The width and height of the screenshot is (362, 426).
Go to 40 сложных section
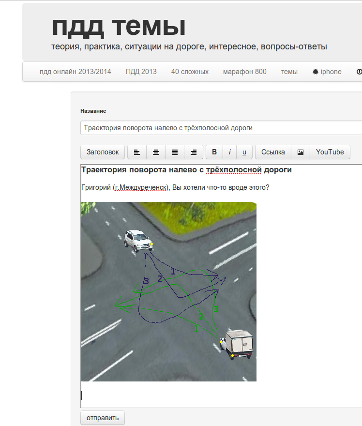[190, 72]
